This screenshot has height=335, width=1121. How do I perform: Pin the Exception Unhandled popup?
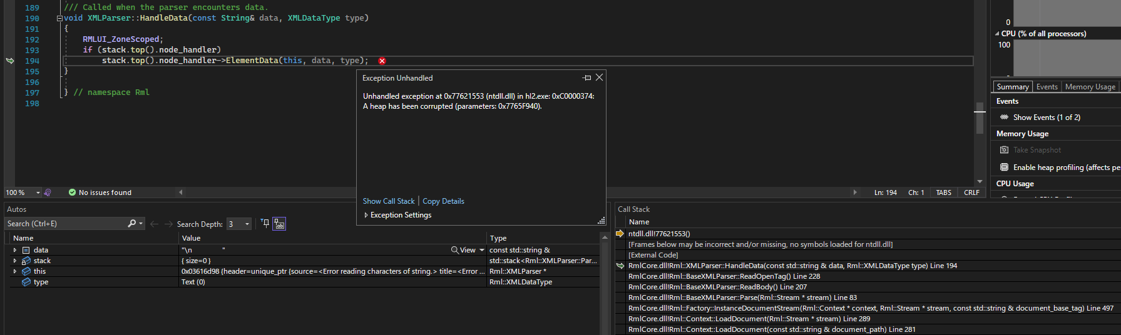[586, 77]
